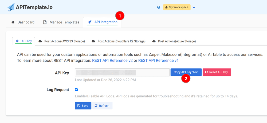Click the APITemplate.io brand name text
The width and height of the screenshot is (267, 123).
click(34, 7)
